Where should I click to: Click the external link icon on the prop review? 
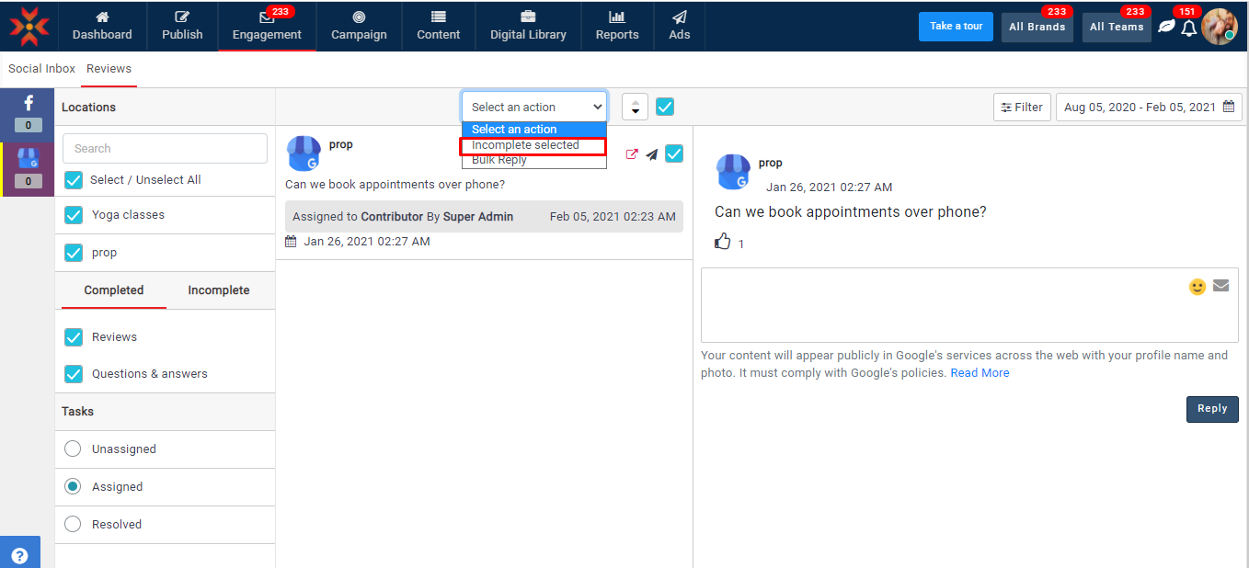pyautogui.click(x=632, y=154)
